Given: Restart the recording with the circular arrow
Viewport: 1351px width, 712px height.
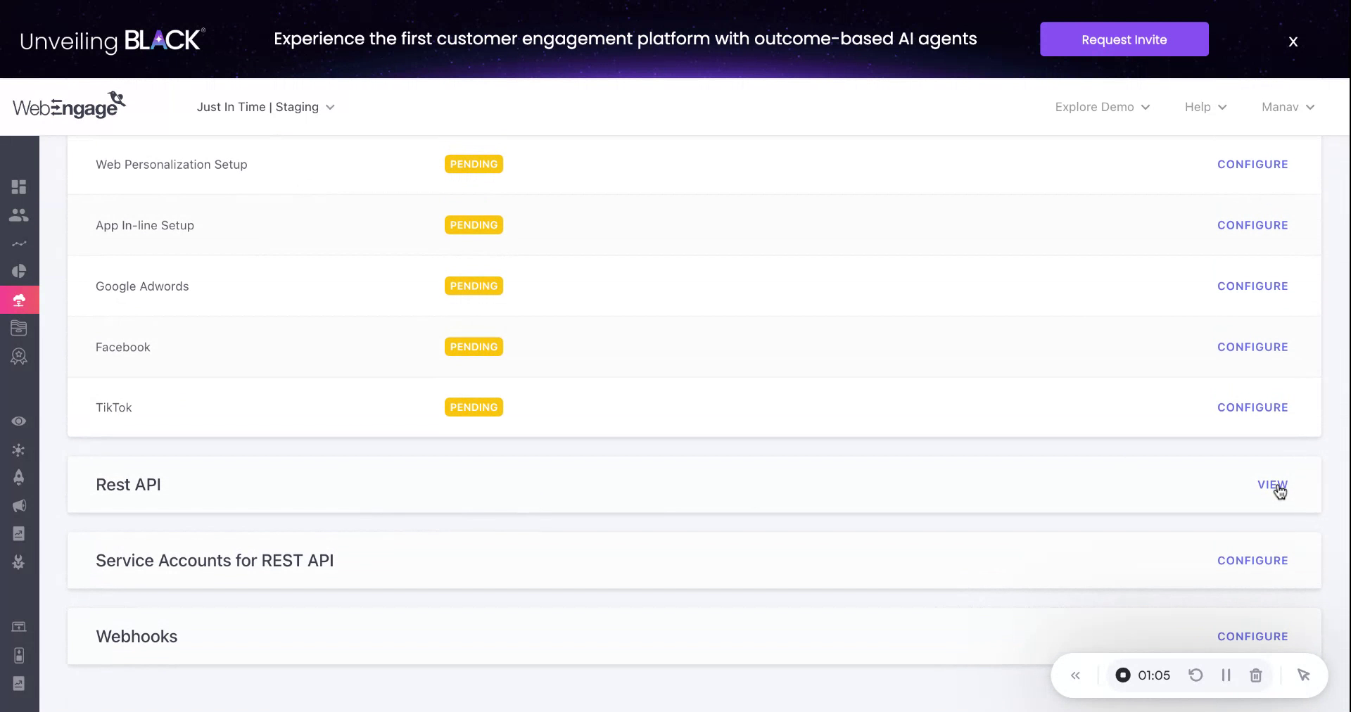Looking at the screenshot, I should (x=1195, y=675).
